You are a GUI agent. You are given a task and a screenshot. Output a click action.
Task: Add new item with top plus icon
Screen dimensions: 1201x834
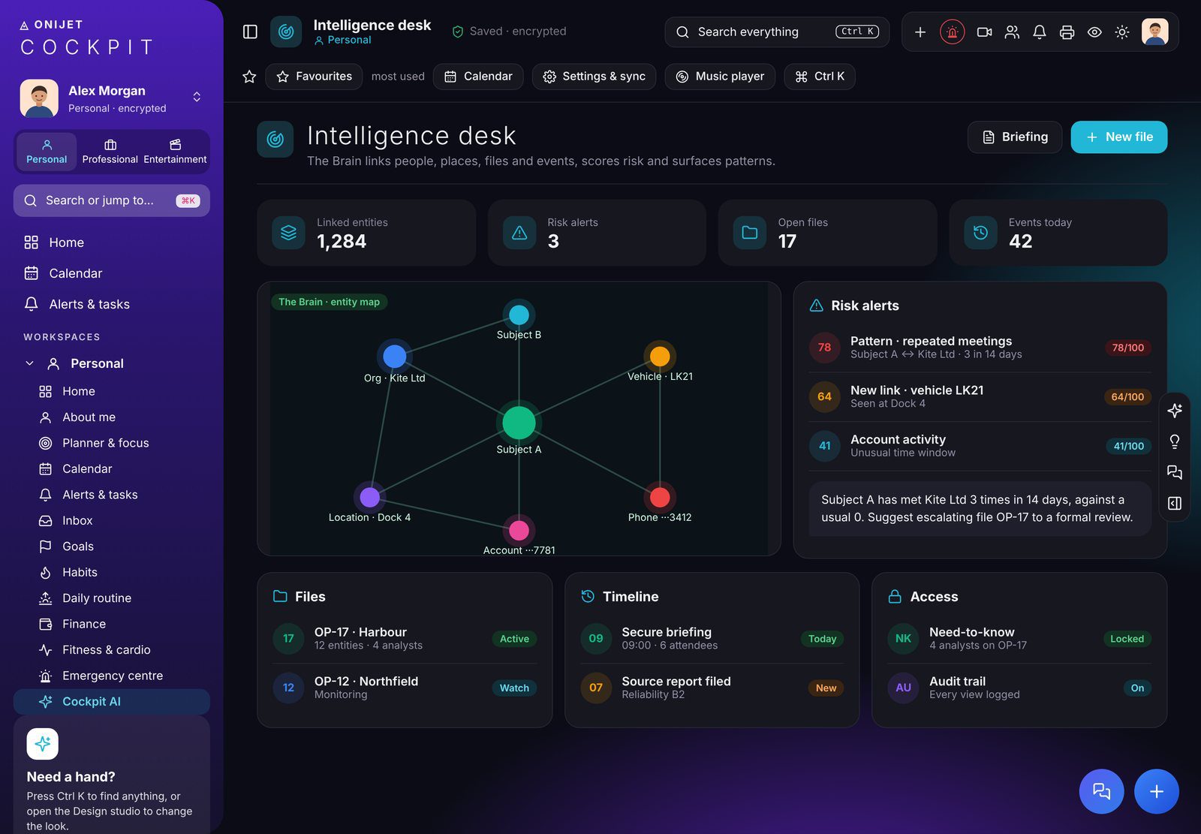(920, 32)
